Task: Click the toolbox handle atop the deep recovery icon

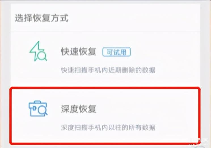Action: click(x=37, y=102)
